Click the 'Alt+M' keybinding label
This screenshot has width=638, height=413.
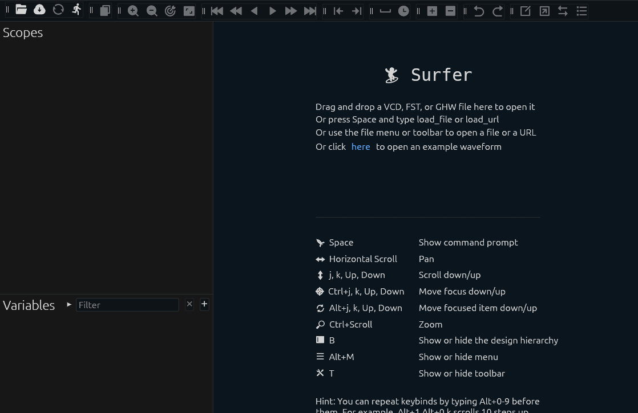coord(341,357)
